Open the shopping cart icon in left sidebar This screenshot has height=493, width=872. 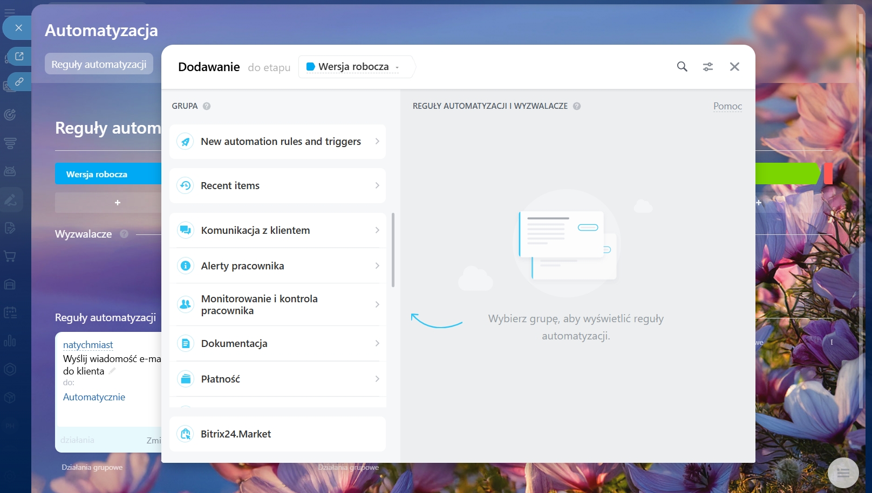tap(10, 256)
